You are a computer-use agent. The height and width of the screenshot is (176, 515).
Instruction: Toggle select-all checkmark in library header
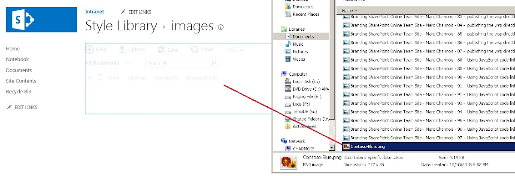(89, 78)
